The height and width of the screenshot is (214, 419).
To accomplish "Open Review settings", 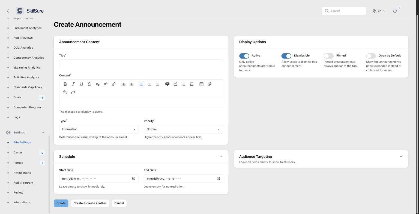I will tap(18, 192).
